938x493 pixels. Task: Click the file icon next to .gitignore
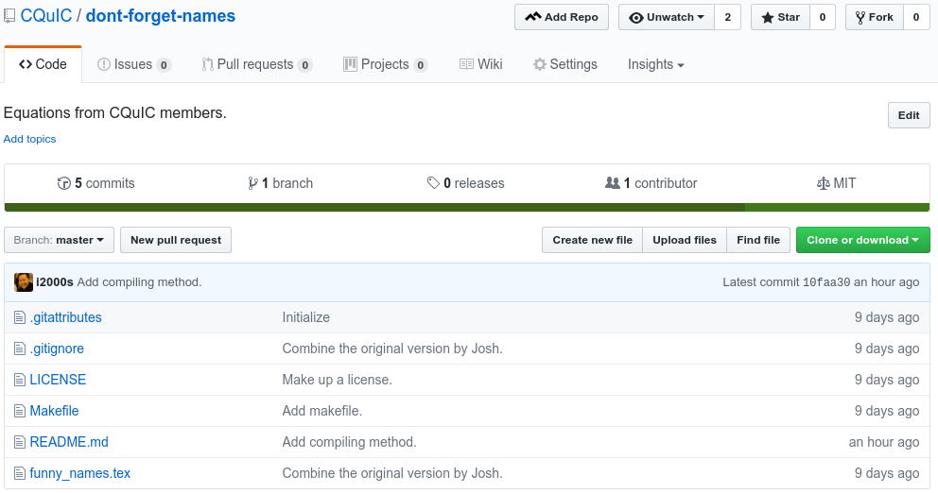coord(20,348)
